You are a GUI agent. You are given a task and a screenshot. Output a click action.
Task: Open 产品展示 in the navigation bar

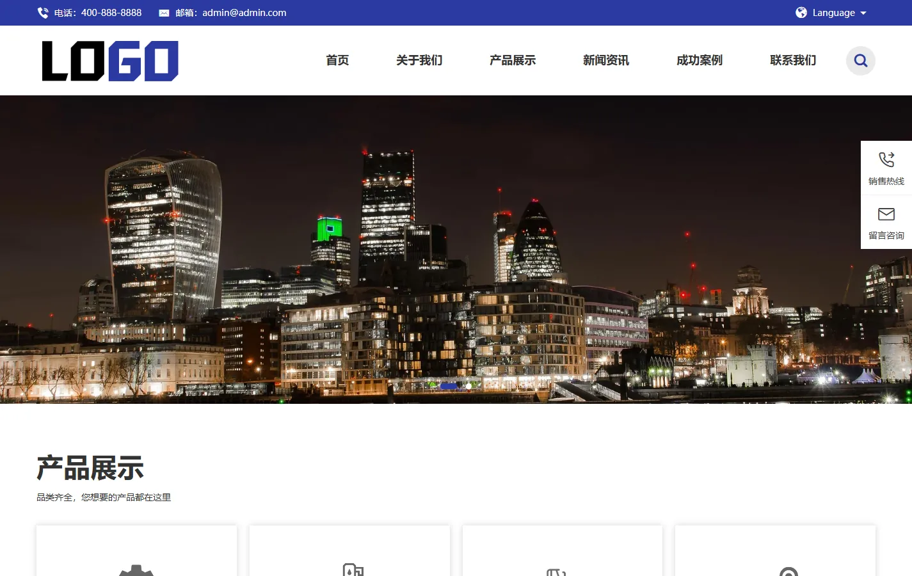tap(513, 60)
